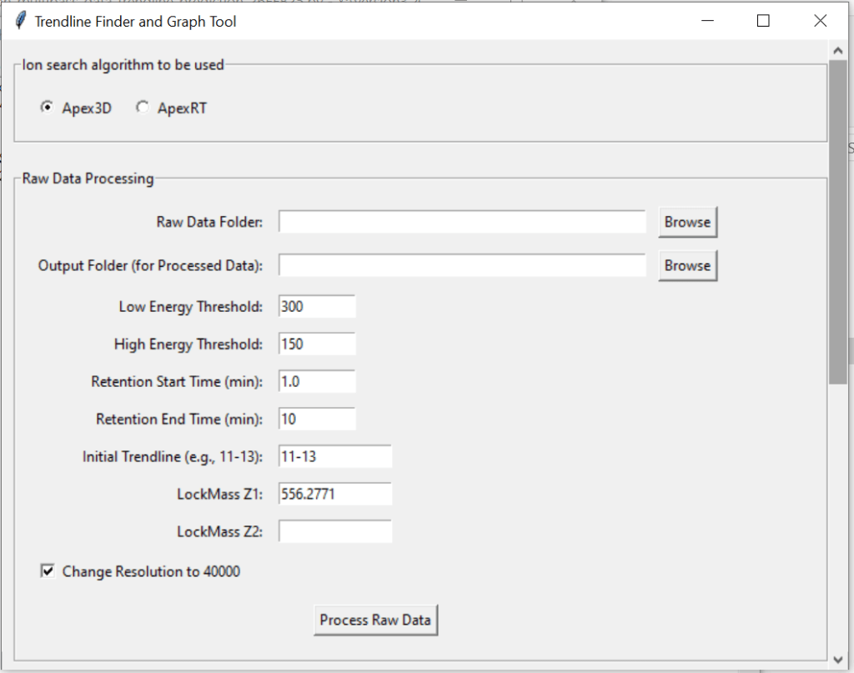Viewport: 854px width, 673px height.
Task: Maximize the Trendline Finder window
Action: click(x=763, y=21)
